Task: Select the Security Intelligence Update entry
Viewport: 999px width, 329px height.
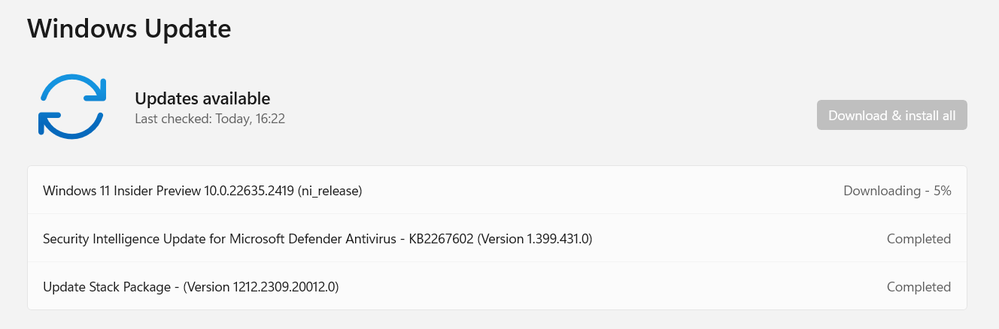Action: pyautogui.click(x=497, y=239)
